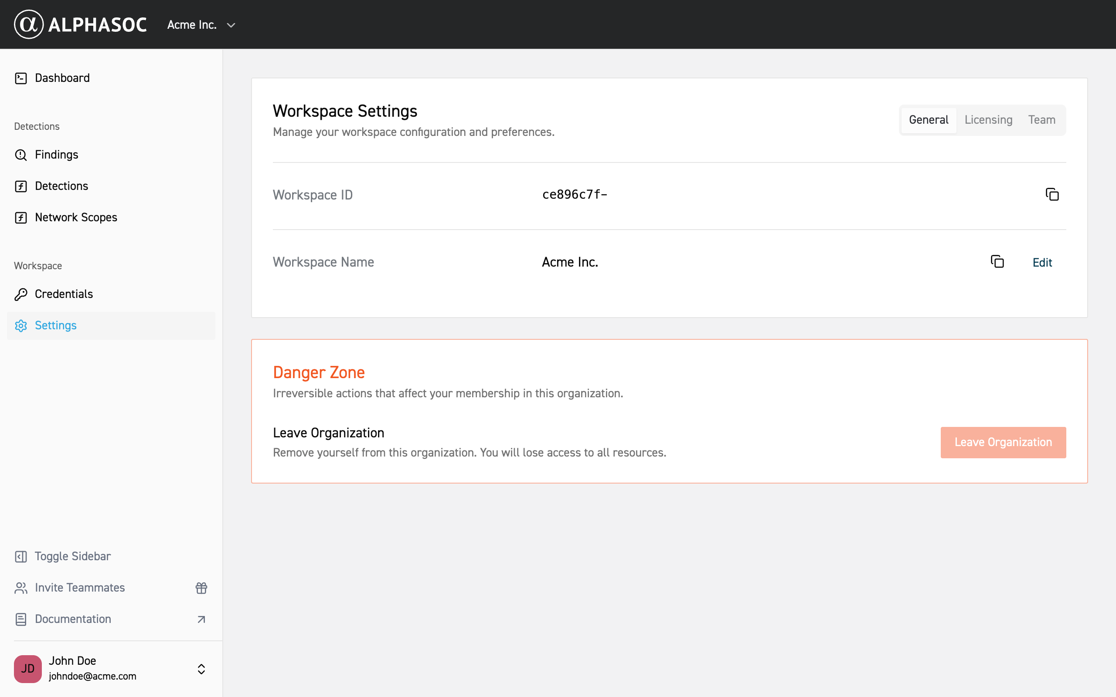Image resolution: width=1116 pixels, height=697 pixels.
Task: Click the Findings magnifier icon
Action: pyautogui.click(x=21, y=155)
